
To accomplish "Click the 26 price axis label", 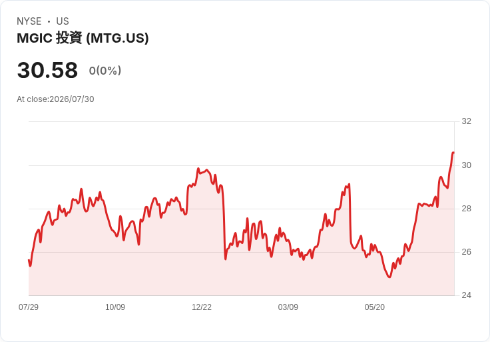I will [x=467, y=252].
